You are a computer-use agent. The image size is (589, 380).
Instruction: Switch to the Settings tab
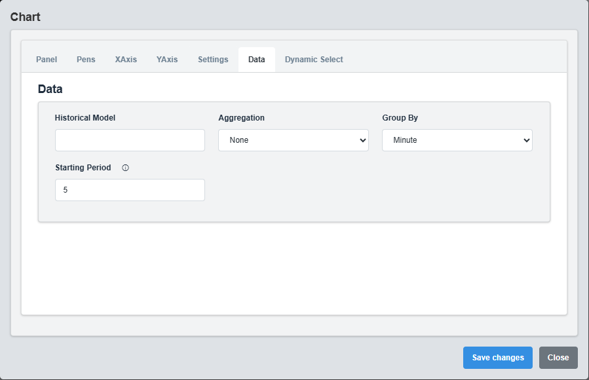[x=212, y=59]
